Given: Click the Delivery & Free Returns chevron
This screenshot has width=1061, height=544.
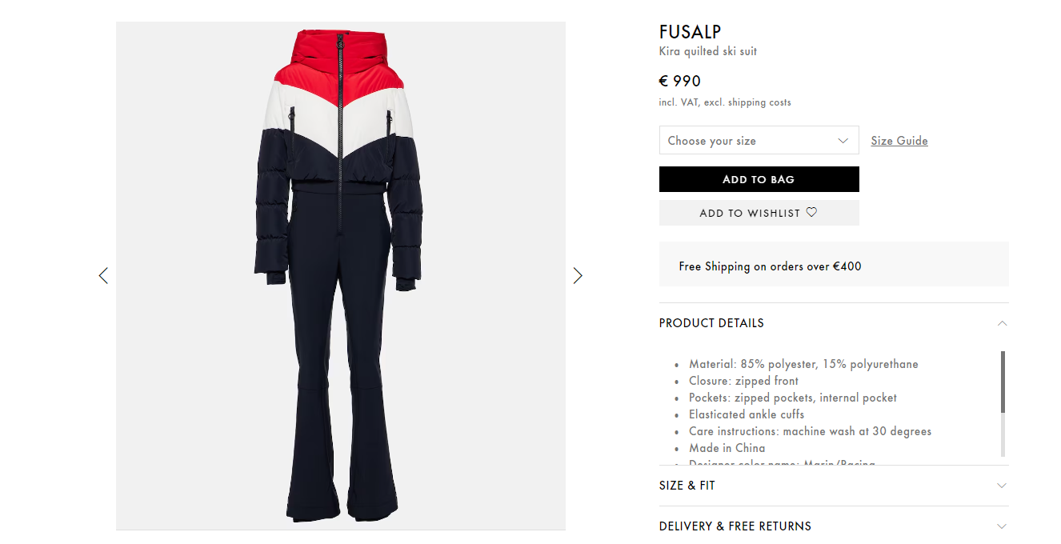Looking at the screenshot, I should click(x=1002, y=526).
